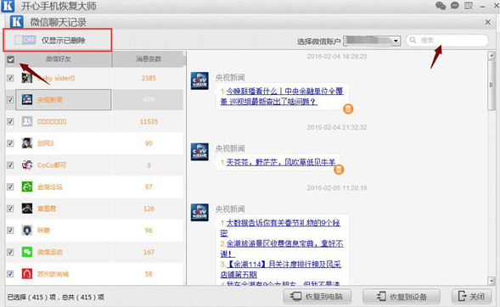The height and width of the screenshot is (307, 500).
Task: Uncheck the checkbox in the 96 row
Action: 10,231
